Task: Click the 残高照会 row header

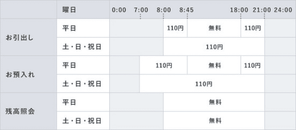Action: [x=28, y=111]
